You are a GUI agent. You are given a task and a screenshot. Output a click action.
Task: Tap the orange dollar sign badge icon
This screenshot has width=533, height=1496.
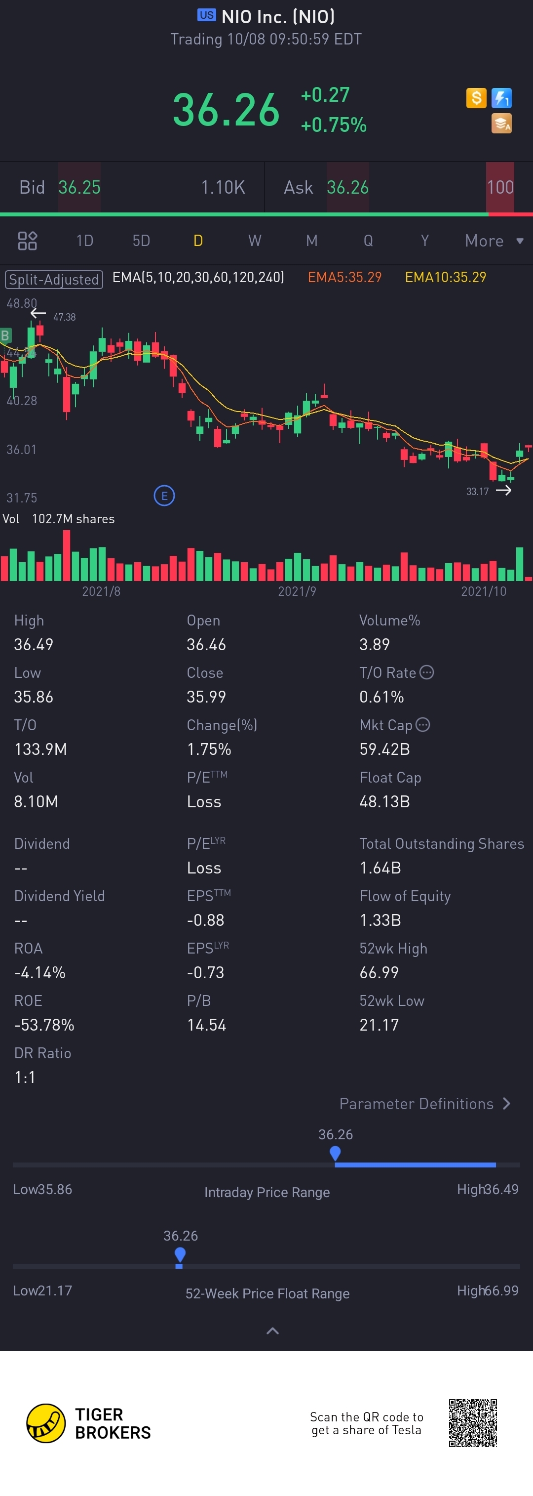tap(476, 97)
